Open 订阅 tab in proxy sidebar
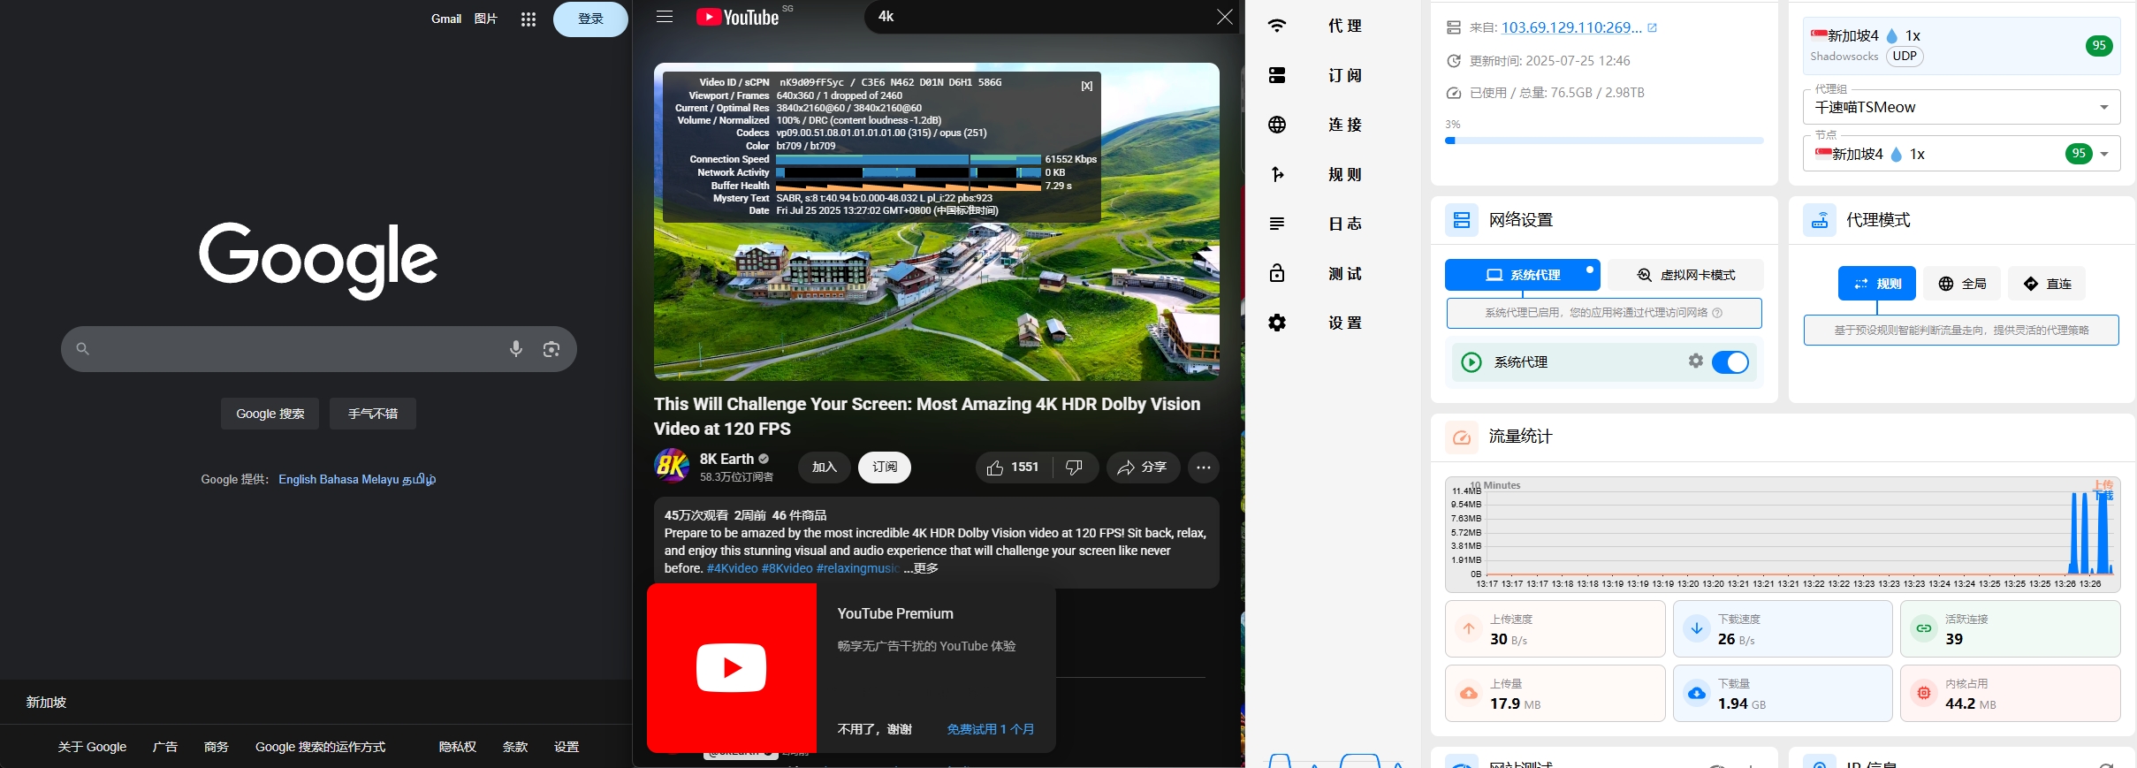 pyautogui.click(x=1333, y=75)
